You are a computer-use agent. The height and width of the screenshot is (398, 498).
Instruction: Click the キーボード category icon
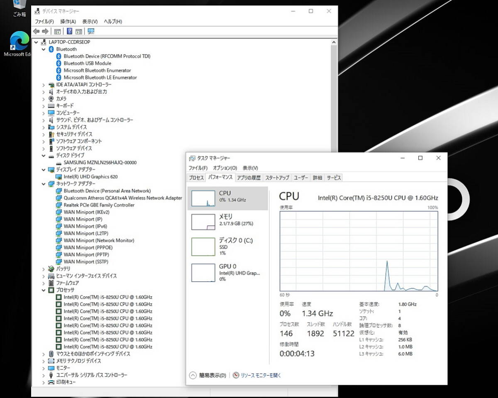pyautogui.click(x=51, y=106)
